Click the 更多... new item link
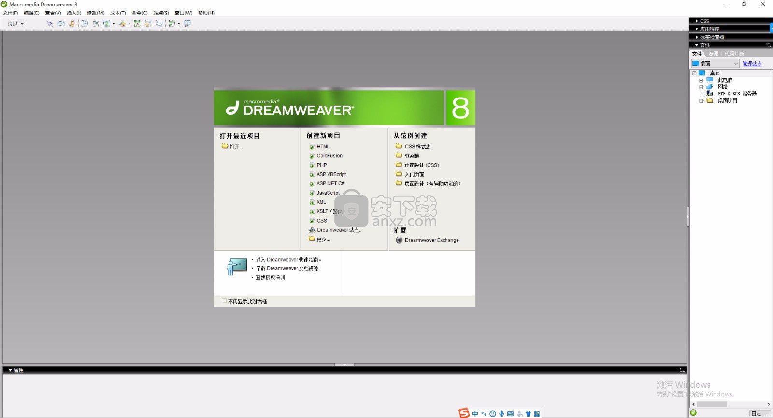773x418 pixels. pos(323,239)
